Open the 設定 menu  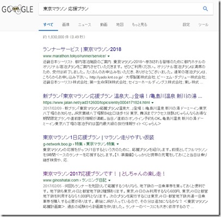pos(186,24)
